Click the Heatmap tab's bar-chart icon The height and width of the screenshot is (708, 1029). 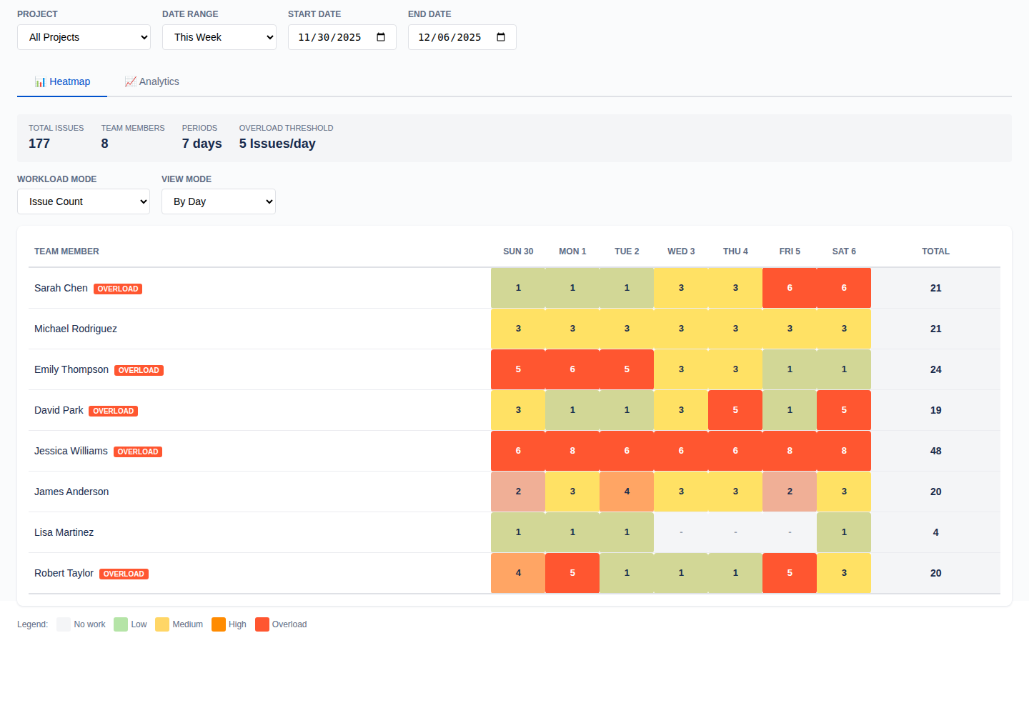tap(41, 81)
